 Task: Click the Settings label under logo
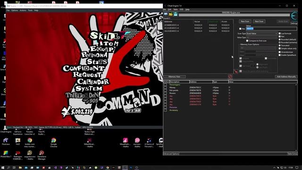click(294, 23)
